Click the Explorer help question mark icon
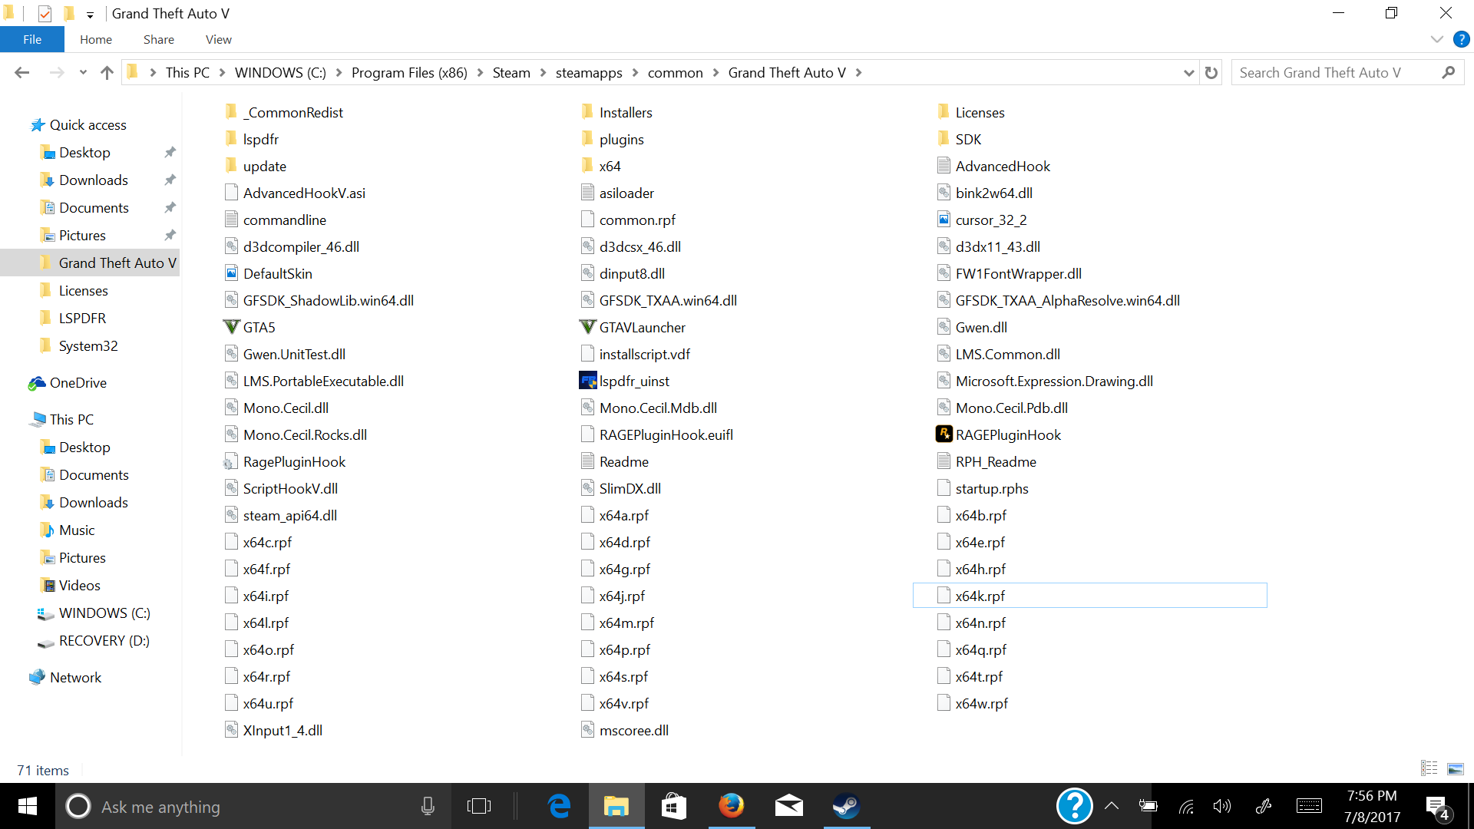The image size is (1474, 829). pos(1461,40)
